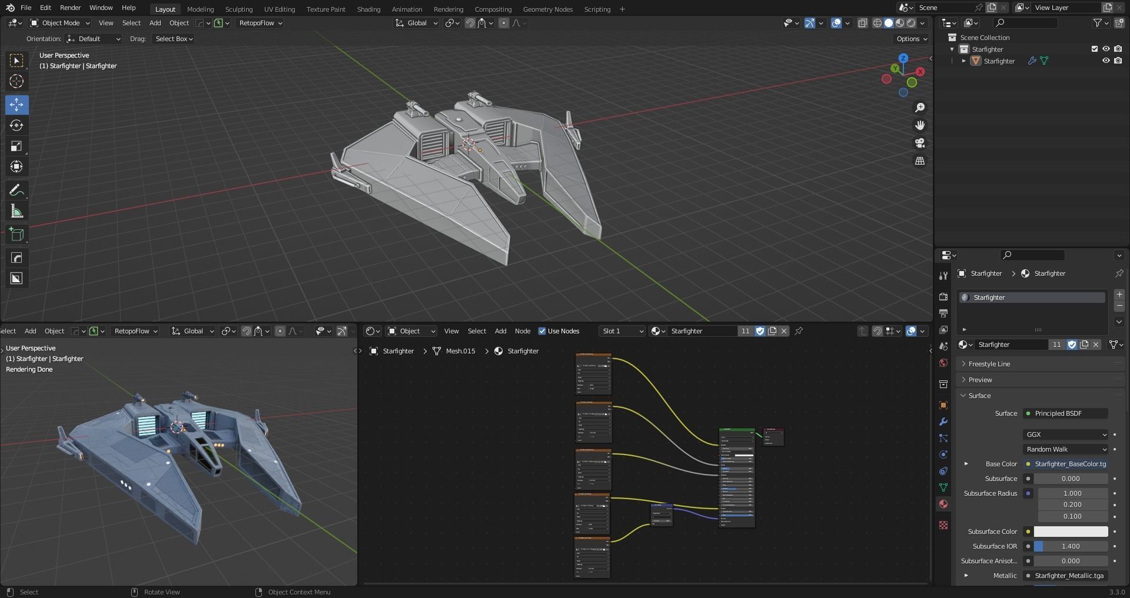Toggle the Use Nodes checkbox
The width and height of the screenshot is (1130, 598).
[542, 331]
